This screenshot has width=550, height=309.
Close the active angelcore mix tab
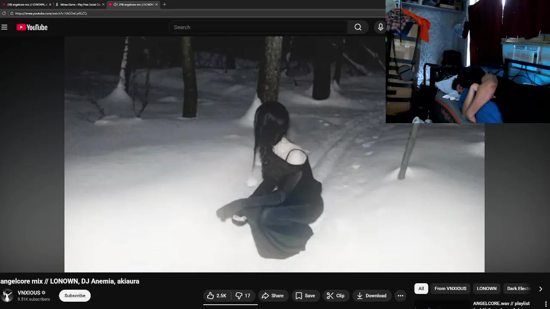coord(156,4)
